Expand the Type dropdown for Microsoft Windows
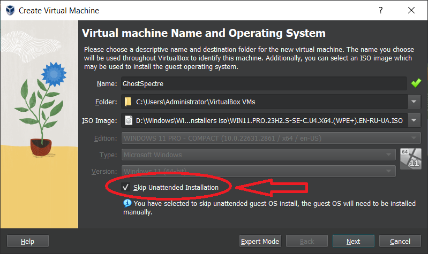Screen dimensions: 428x254 pyautogui.click(x=389, y=155)
